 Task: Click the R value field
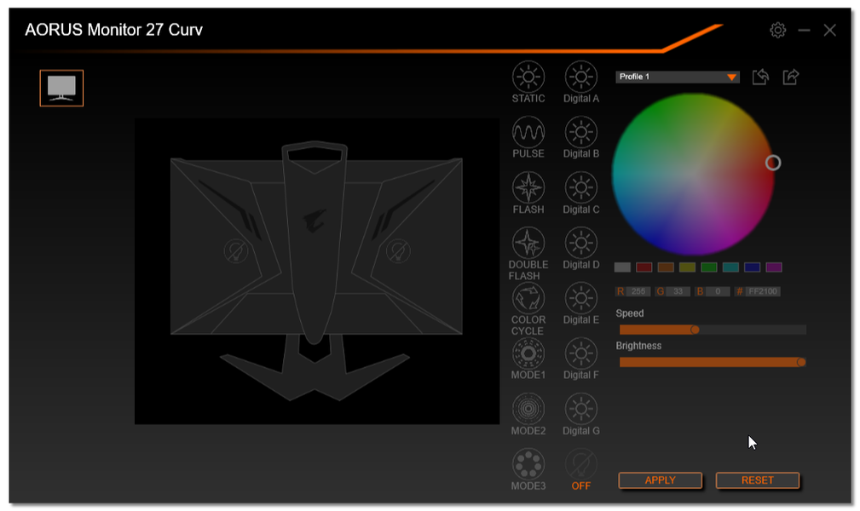point(638,291)
